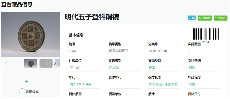The image size is (230, 99).
Task: Click the 铜器 文物类别 value
Action: (152, 67)
